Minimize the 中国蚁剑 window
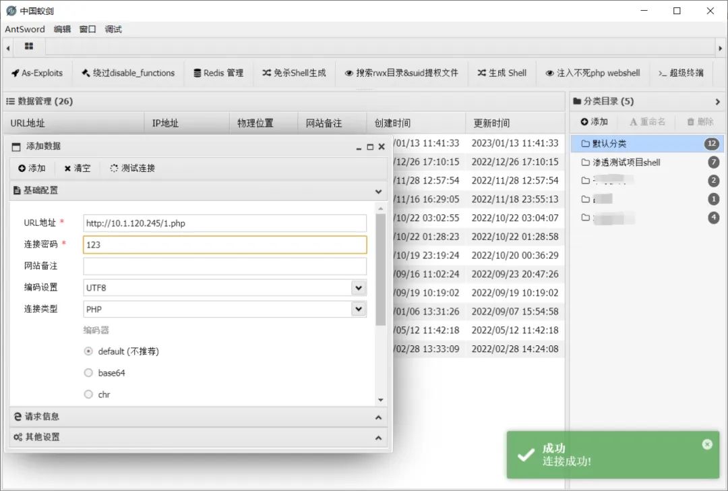Image resolution: width=728 pixels, height=491 pixels. pyautogui.click(x=644, y=11)
